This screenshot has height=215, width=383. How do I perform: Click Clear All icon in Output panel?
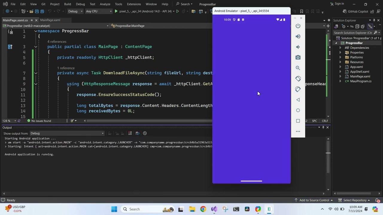(130, 133)
